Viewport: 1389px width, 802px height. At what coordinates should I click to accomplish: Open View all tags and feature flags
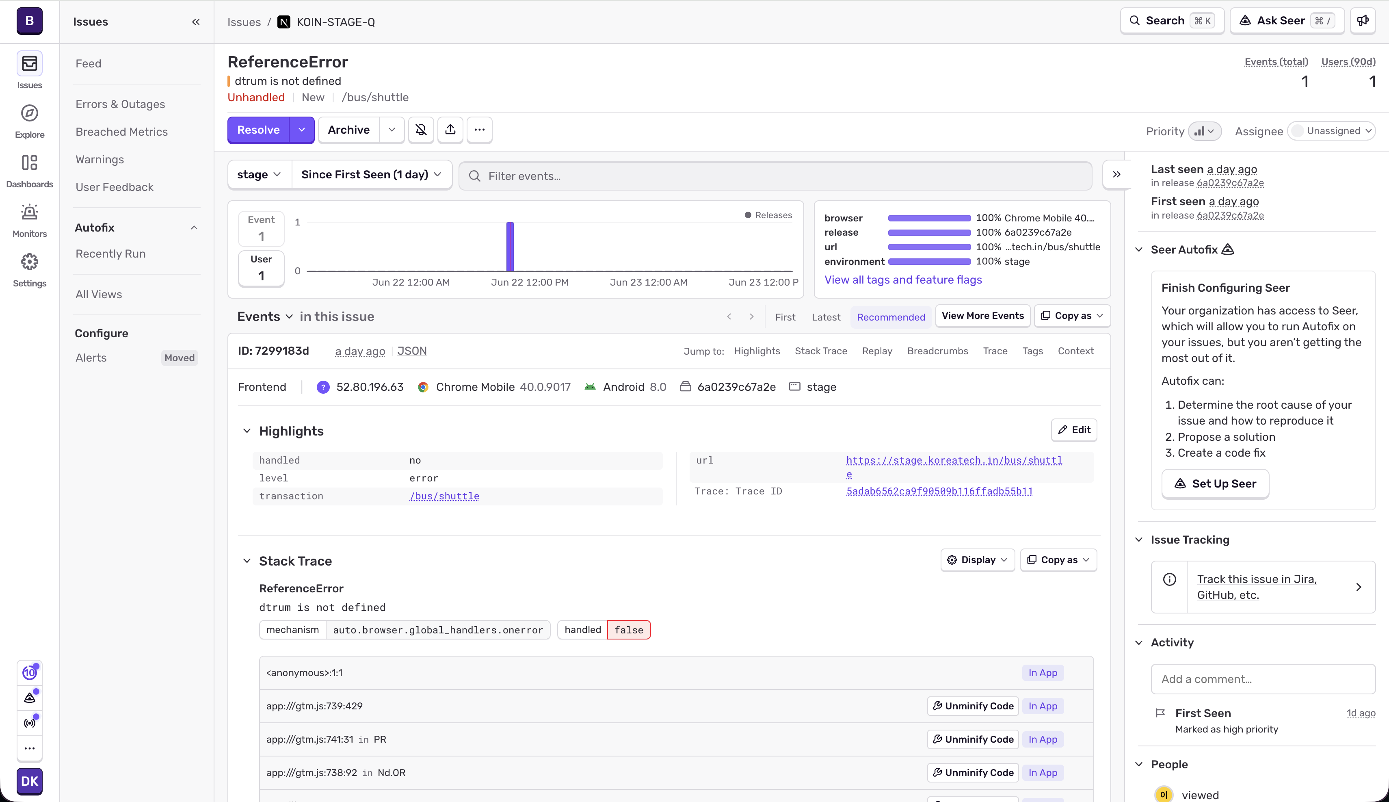coord(903,280)
